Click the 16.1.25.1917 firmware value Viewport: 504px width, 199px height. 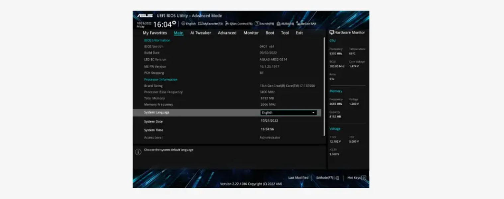(x=269, y=67)
